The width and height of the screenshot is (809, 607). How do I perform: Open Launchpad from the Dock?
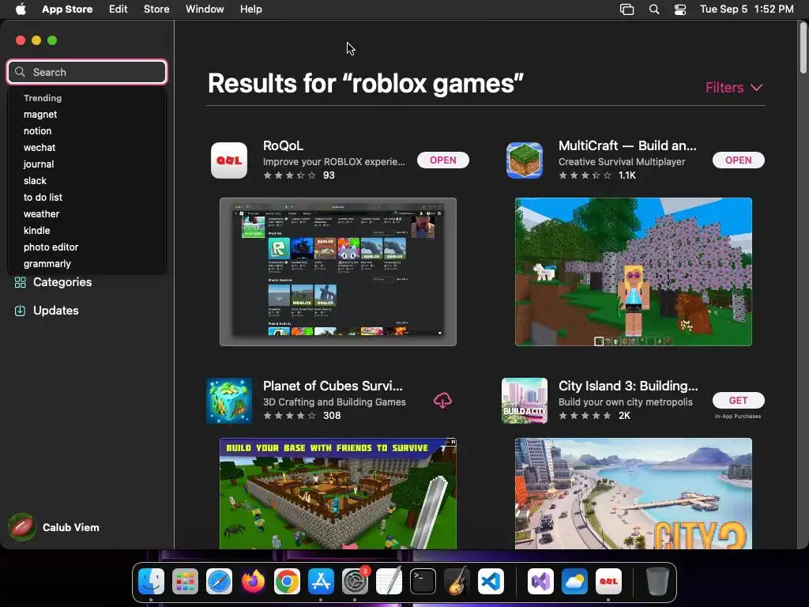click(x=185, y=582)
